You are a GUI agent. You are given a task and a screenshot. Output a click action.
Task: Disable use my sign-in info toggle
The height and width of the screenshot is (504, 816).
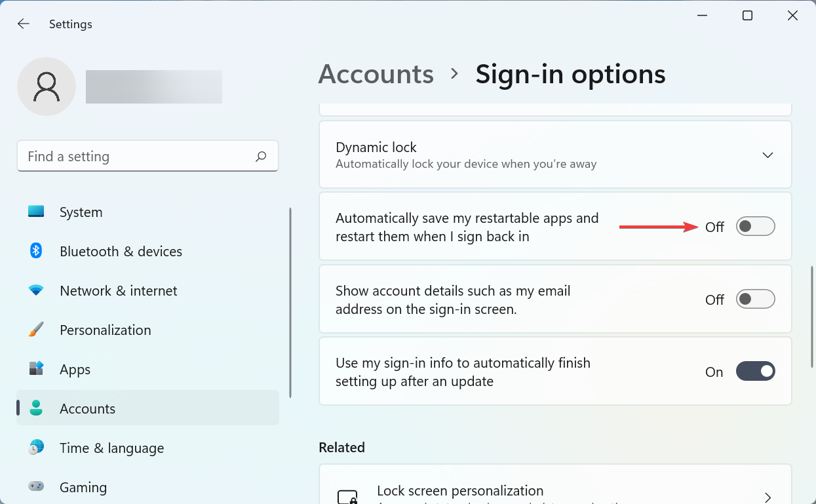[x=755, y=371]
